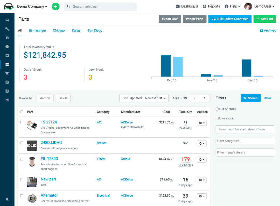280x206 pixels.
Task: Click the green plus quick-add button
Action: coord(55,6)
